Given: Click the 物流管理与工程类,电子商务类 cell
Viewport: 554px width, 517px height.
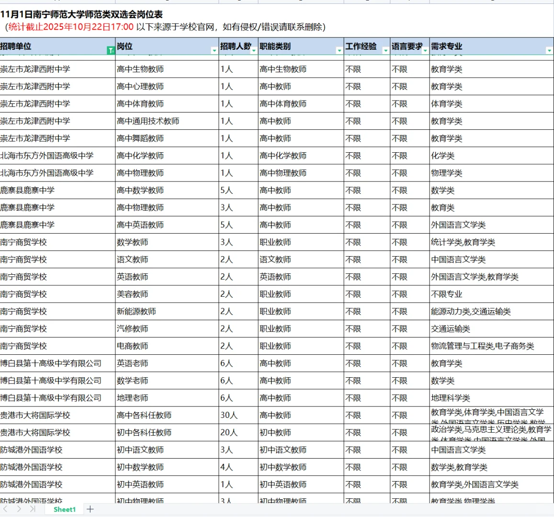Looking at the screenshot, I should click(491, 346).
